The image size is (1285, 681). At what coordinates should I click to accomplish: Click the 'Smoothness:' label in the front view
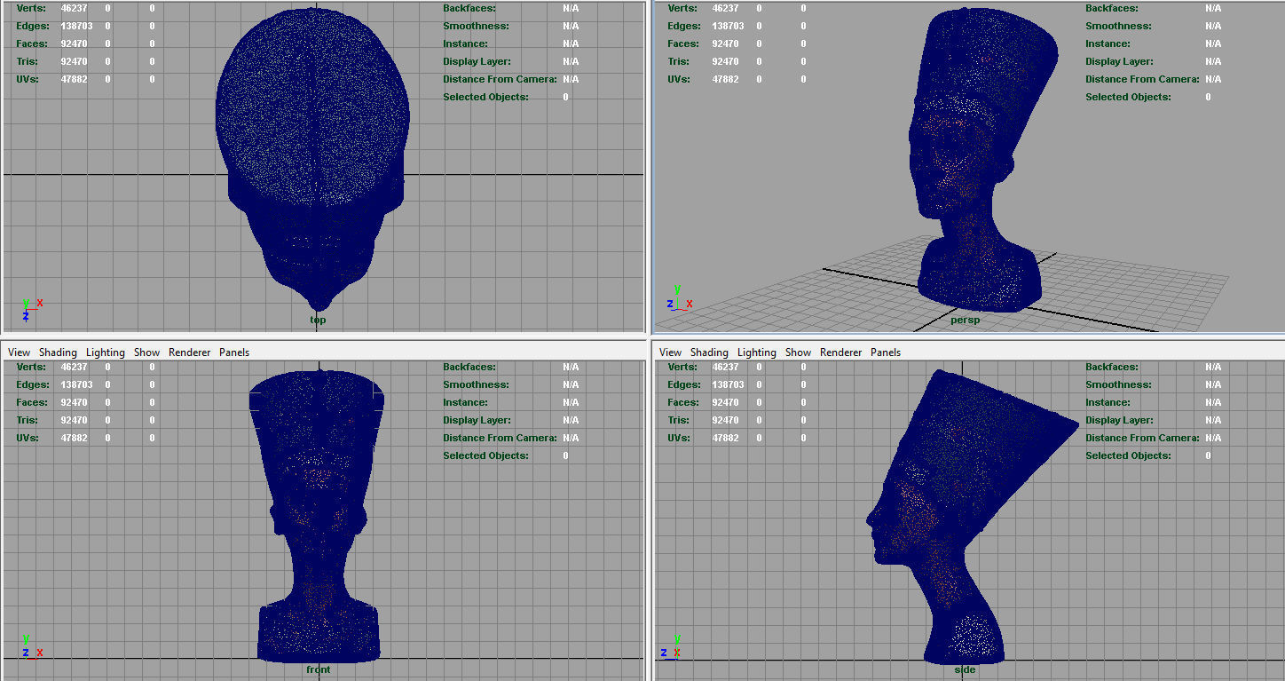click(476, 384)
